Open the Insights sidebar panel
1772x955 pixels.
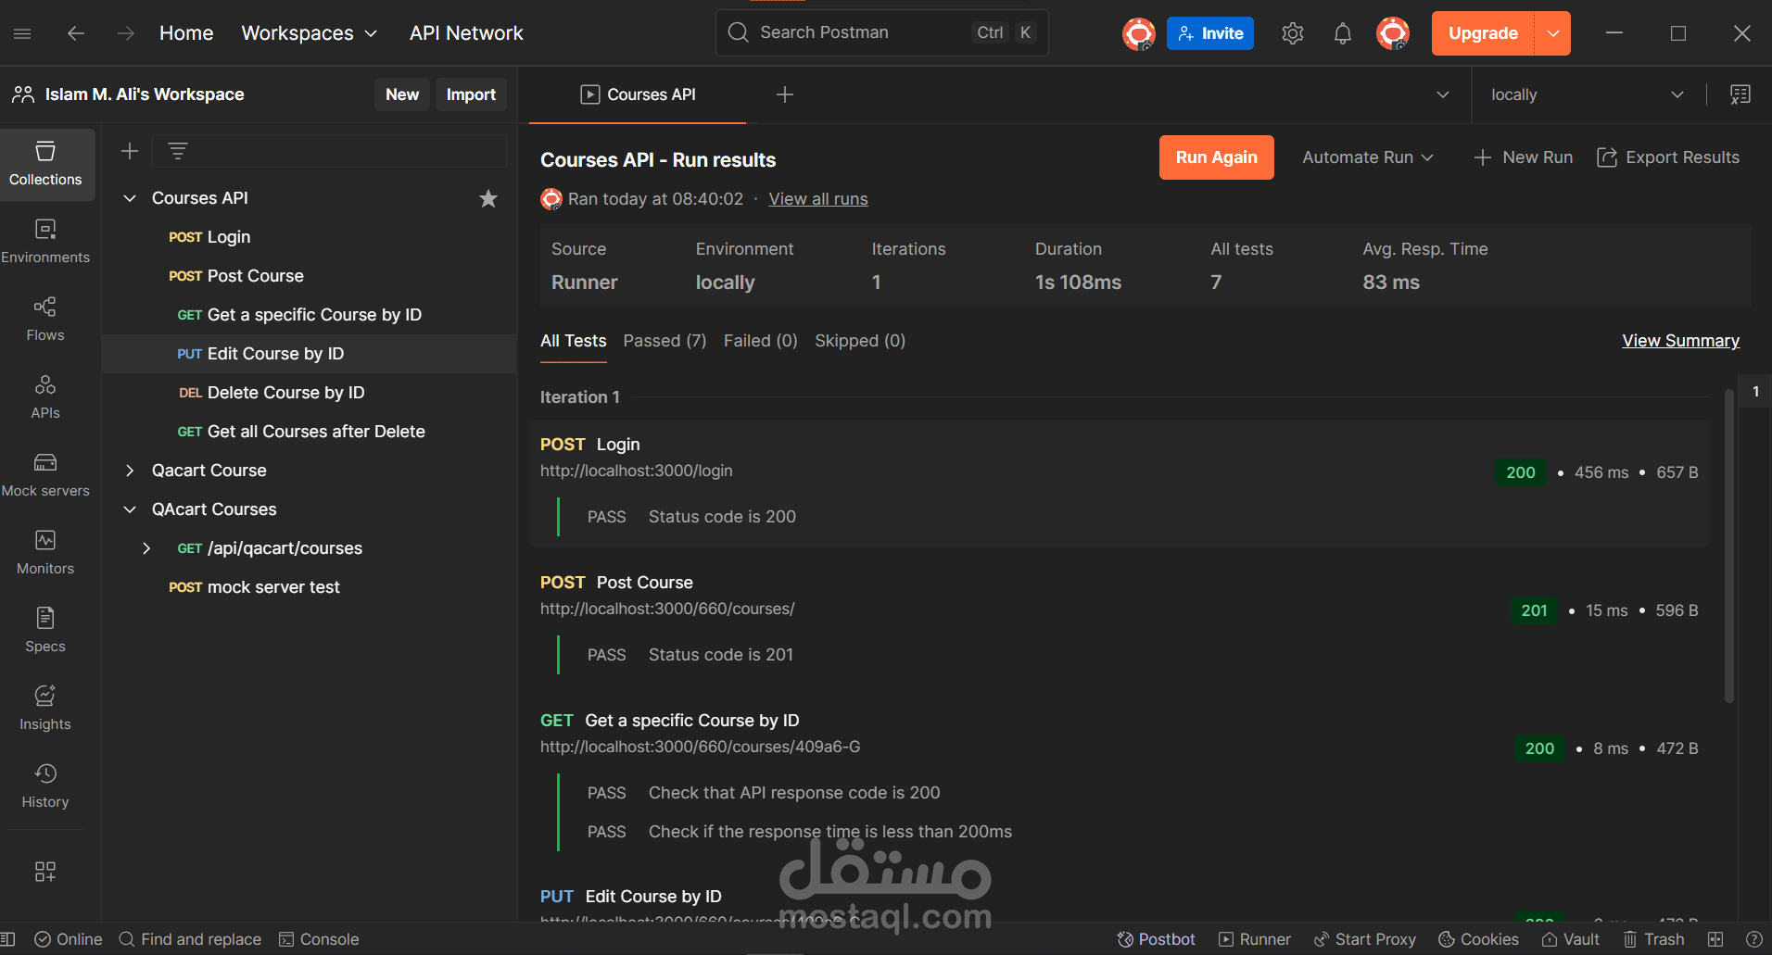tap(45, 709)
